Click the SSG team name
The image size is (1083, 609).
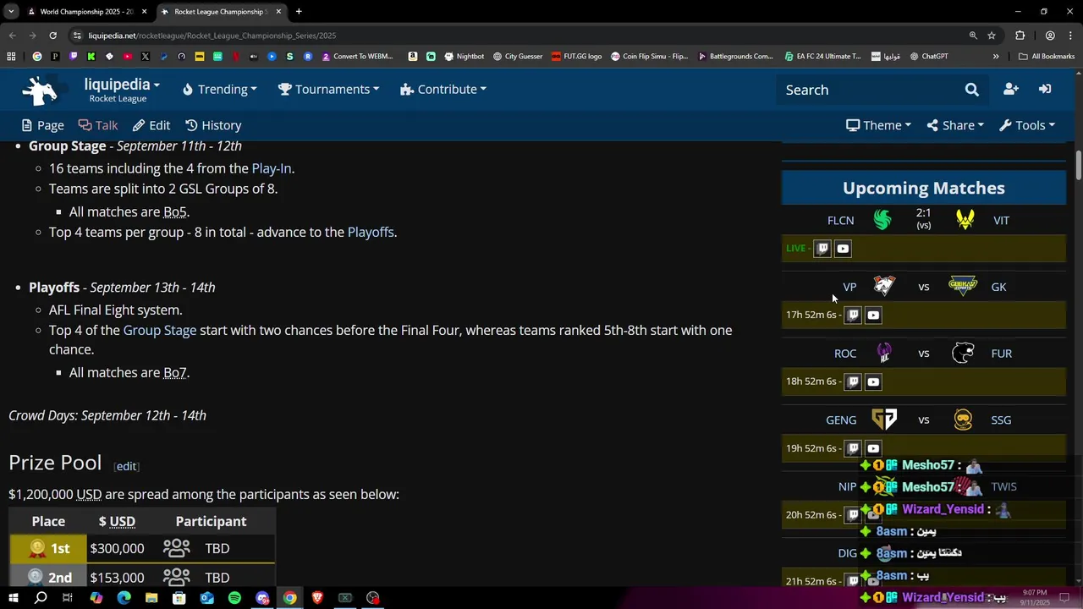tap(1001, 420)
